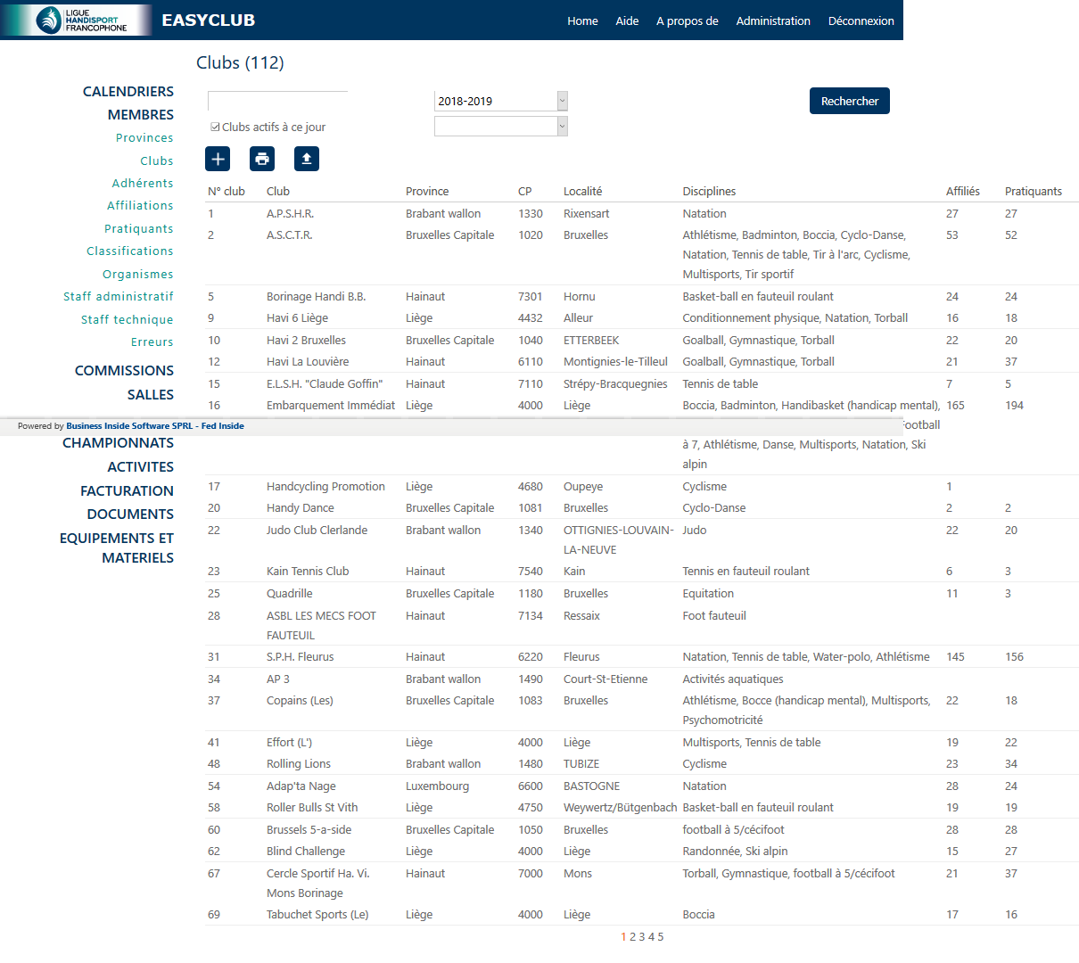Select the DOCUMENTS sidebar section
Screen dimensions: 1079x963
[130, 514]
